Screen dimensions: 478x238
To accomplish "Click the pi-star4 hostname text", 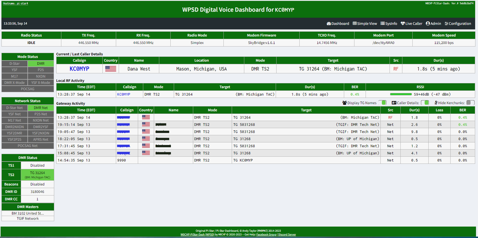I will [16, 3].
